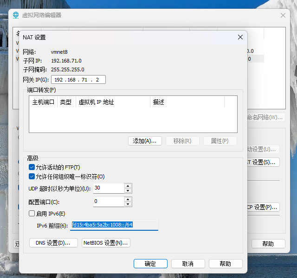
Task: Toggle 允许任何组织唯一标识符 checkbox
Action: click(32, 177)
